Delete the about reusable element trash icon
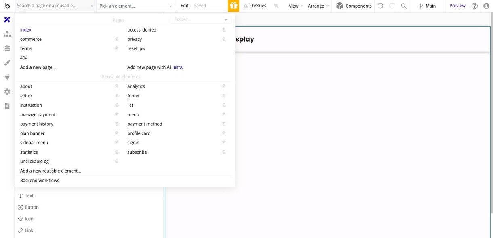Screen dimensions: 493x238 117,86
